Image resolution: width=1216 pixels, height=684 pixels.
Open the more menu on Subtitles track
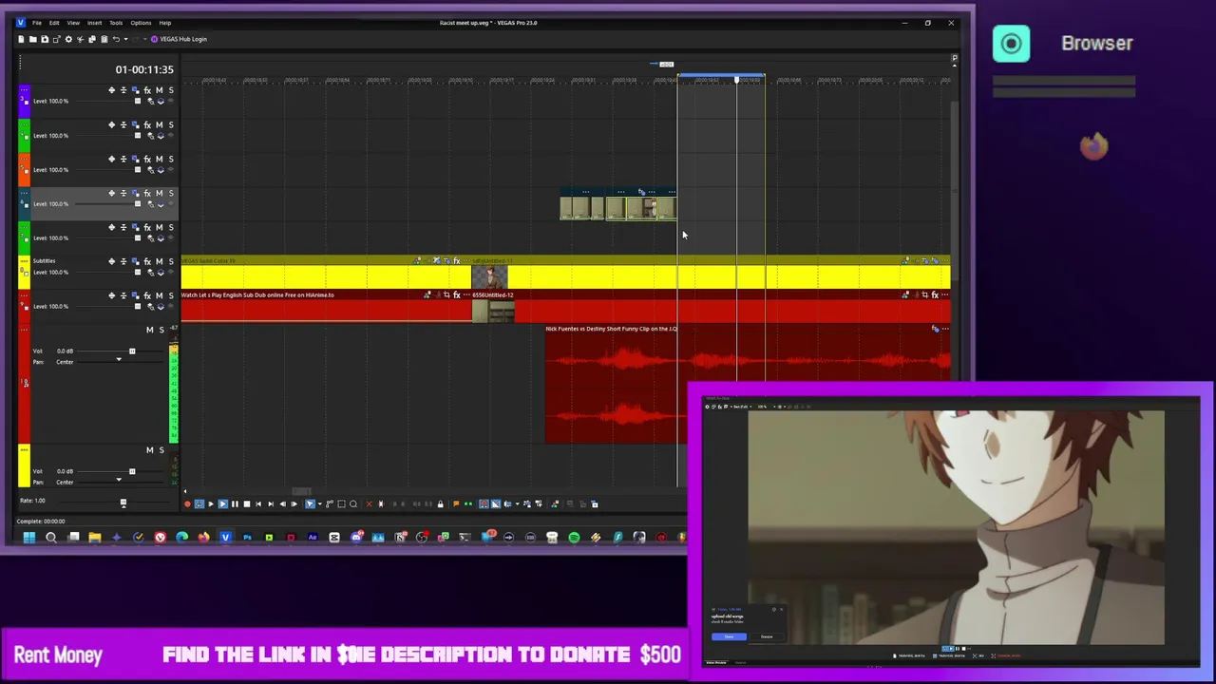click(x=25, y=261)
